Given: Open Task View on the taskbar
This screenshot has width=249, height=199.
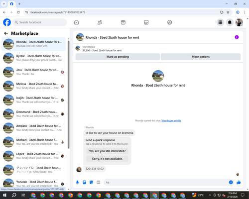Looking at the screenshot, I should point(23,195).
